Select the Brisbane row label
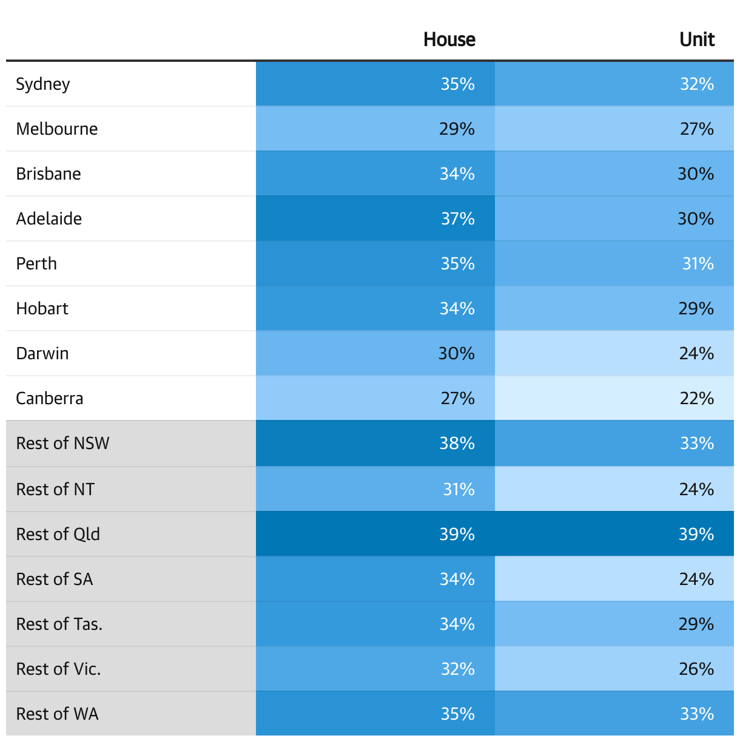The height and width of the screenshot is (744, 740). click(49, 174)
